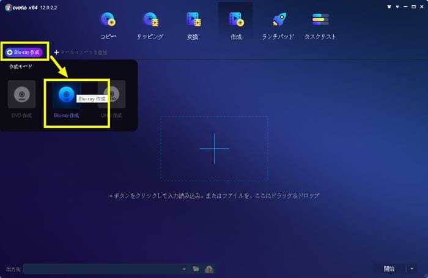Browse output folder with folder icon
428x278 pixels.
[x=196, y=269]
